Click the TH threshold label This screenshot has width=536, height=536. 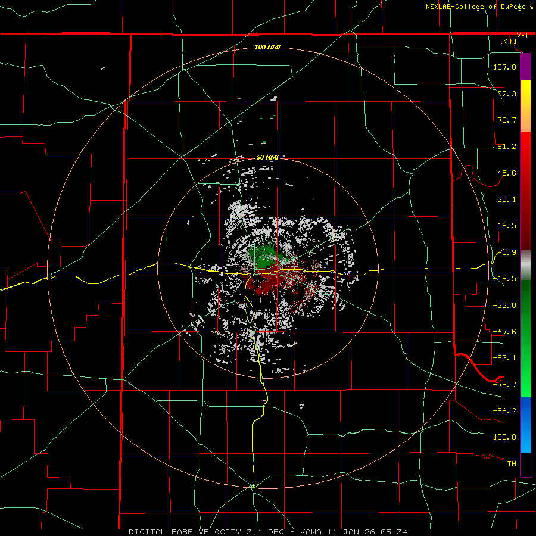tap(512, 464)
